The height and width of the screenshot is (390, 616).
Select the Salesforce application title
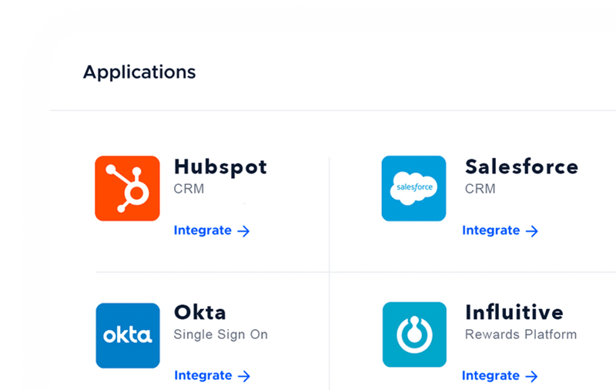(x=521, y=166)
